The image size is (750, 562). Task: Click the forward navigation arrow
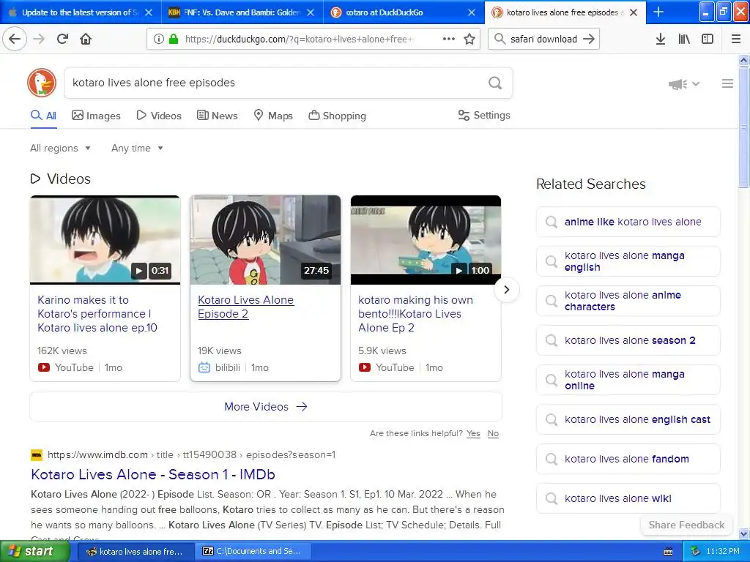[x=39, y=39]
